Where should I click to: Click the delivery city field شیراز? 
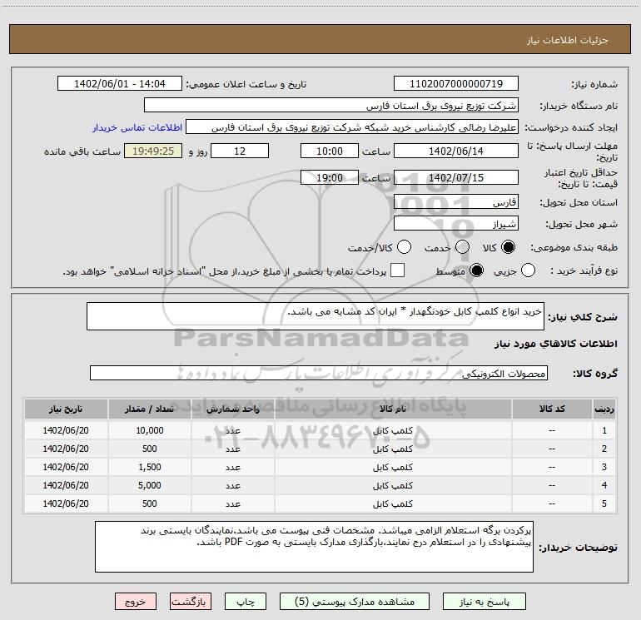tap(456, 224)
